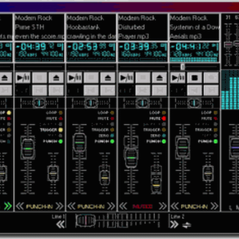Stop the Hoobastank deck
The width and height of the screenshot is (239, 239).
coord(91,78)
